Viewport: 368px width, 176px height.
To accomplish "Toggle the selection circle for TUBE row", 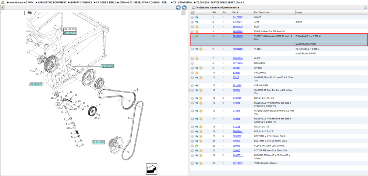I will (192, 163).
